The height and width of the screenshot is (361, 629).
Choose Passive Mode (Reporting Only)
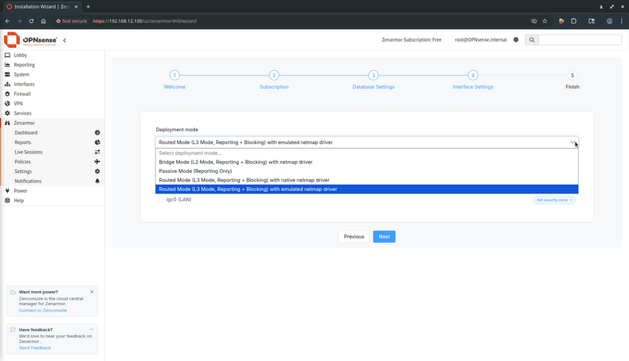pos(366,171)
